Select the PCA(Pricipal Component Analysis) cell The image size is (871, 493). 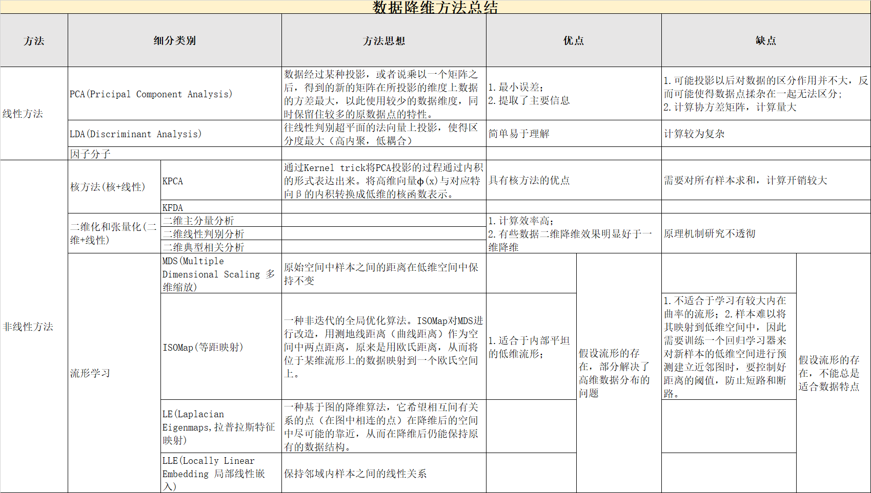(x=151, y=94)
